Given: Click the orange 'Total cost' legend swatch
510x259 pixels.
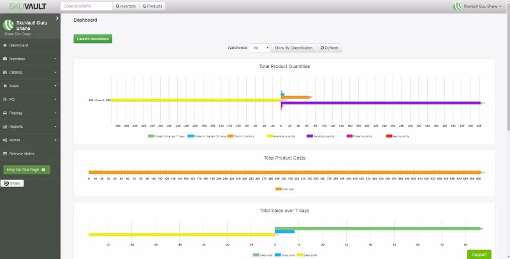Looking at the screenshot, I should click(x=278, y=189).
